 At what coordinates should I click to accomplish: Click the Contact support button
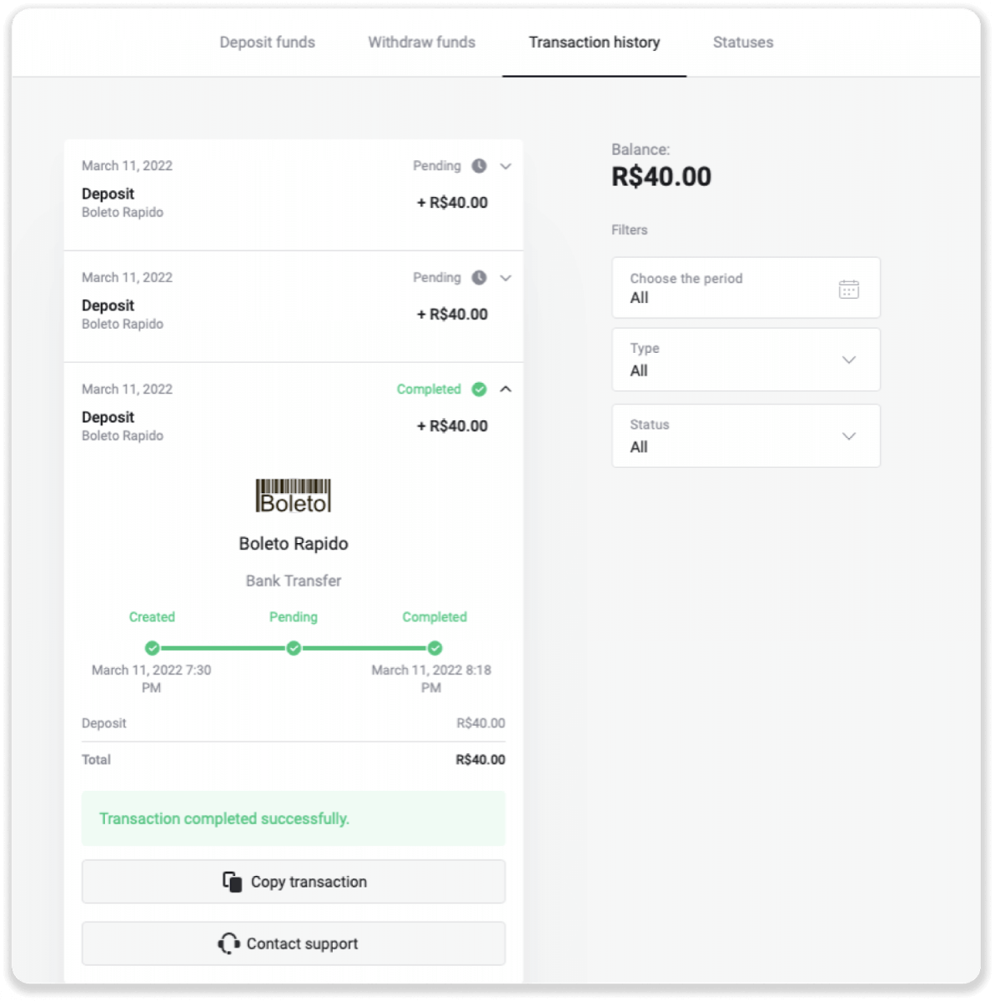coord(293,943)
